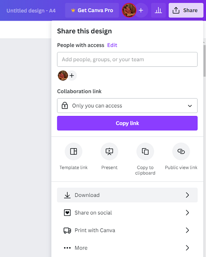This screenshot has height=257, width=206.
Task: Focus the Add people, groups, or your team field
Action: pyautogui.click(x=127, y=59)
